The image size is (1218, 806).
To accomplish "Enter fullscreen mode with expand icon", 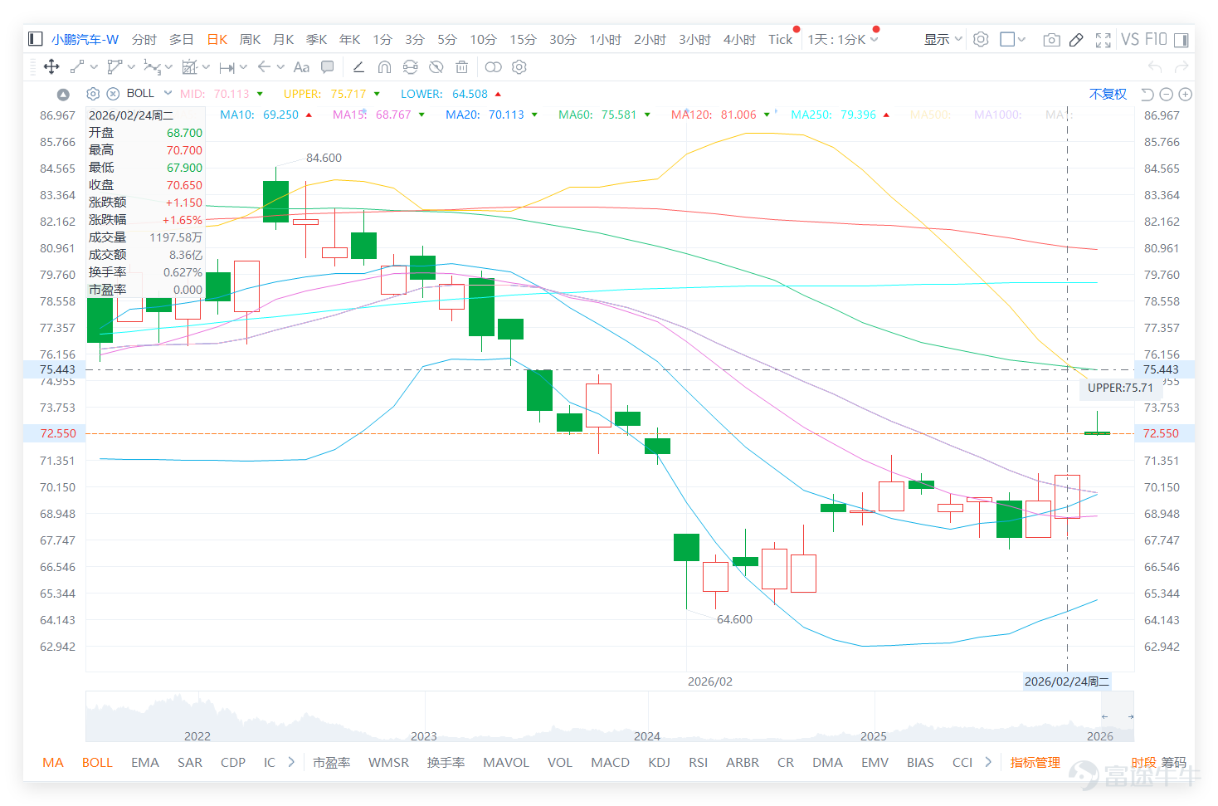I will pyautogui.click(x=1104, y=39).
